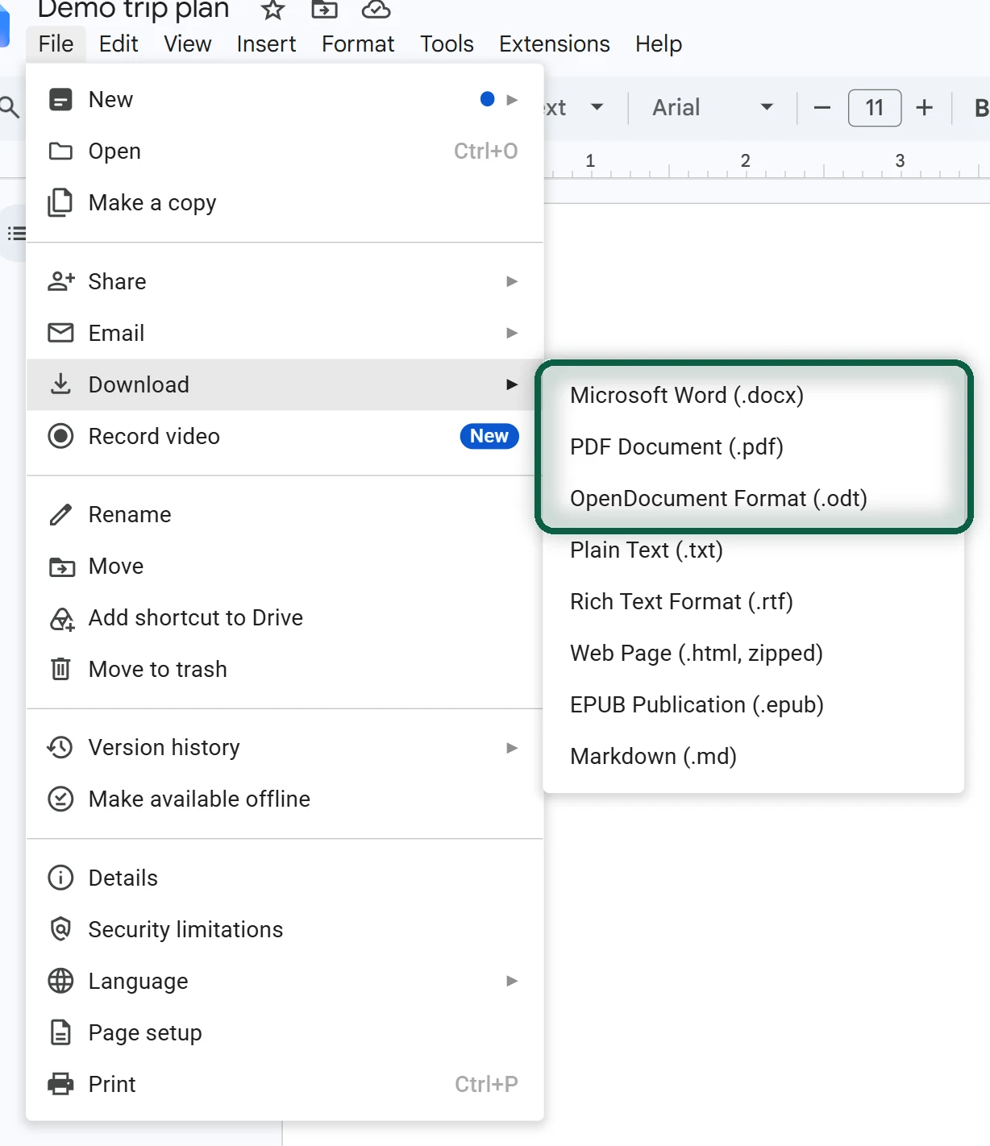The image size is (990, 1146).
Task: Expand the Share submenu arrow
Action: [512, 281]
